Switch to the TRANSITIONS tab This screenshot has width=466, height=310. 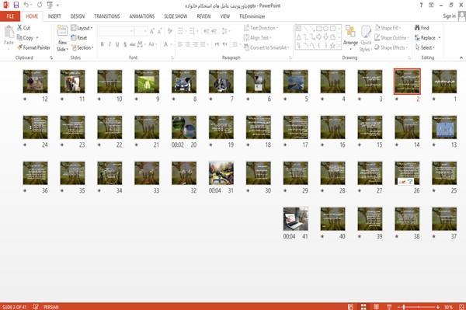point(107,16)
